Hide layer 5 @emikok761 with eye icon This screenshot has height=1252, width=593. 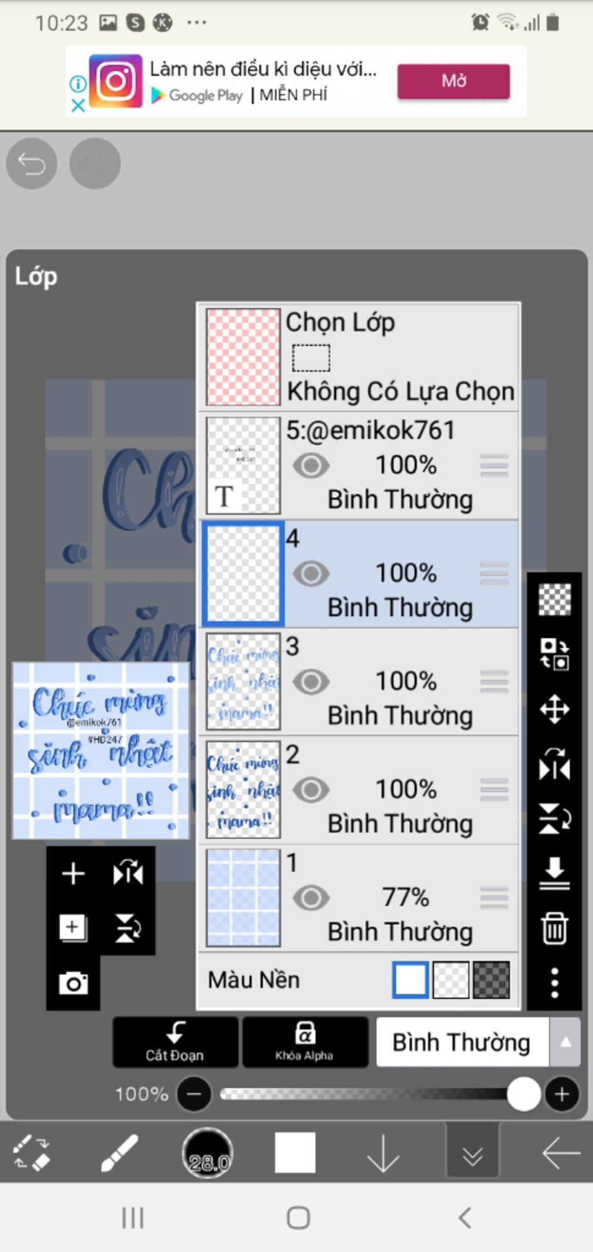point(311,465)
